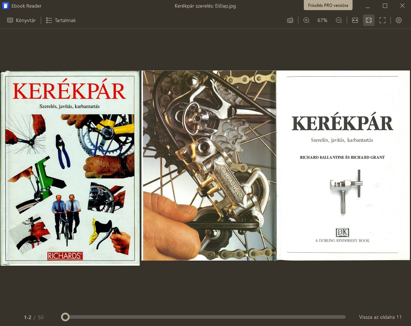The image size is (411, 326).
Task: Enter fullscreen via the brackets icon
Action: pos(382,20)
